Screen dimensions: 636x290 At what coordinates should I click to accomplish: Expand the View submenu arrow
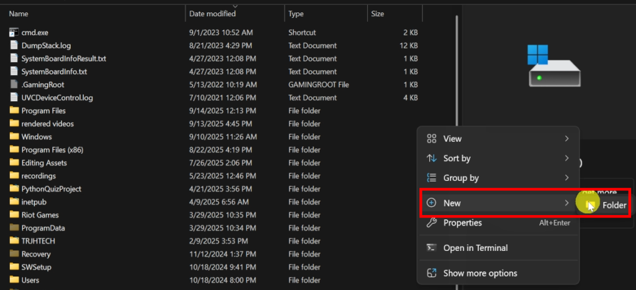tap(566, 139)
